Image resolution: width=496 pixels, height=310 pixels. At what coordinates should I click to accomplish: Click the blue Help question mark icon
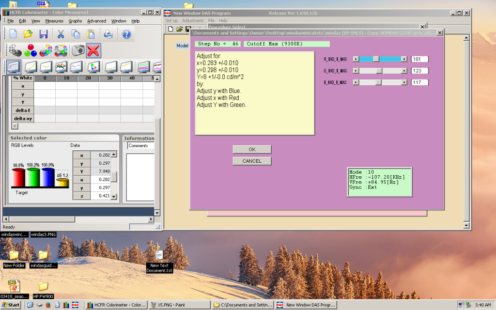(x=126, y=34)
